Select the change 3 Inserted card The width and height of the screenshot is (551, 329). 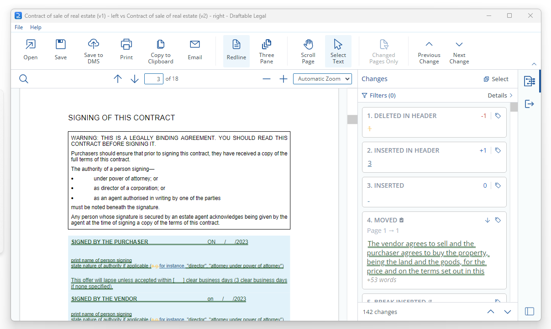[434, 192]
